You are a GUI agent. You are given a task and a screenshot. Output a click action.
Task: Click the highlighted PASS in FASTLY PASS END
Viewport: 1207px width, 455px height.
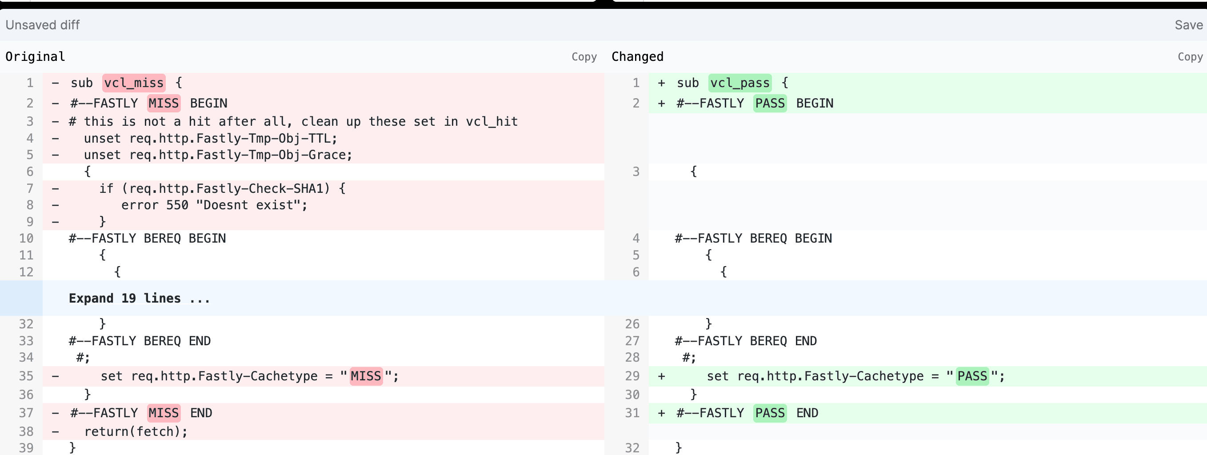click(x=769, y=413)
